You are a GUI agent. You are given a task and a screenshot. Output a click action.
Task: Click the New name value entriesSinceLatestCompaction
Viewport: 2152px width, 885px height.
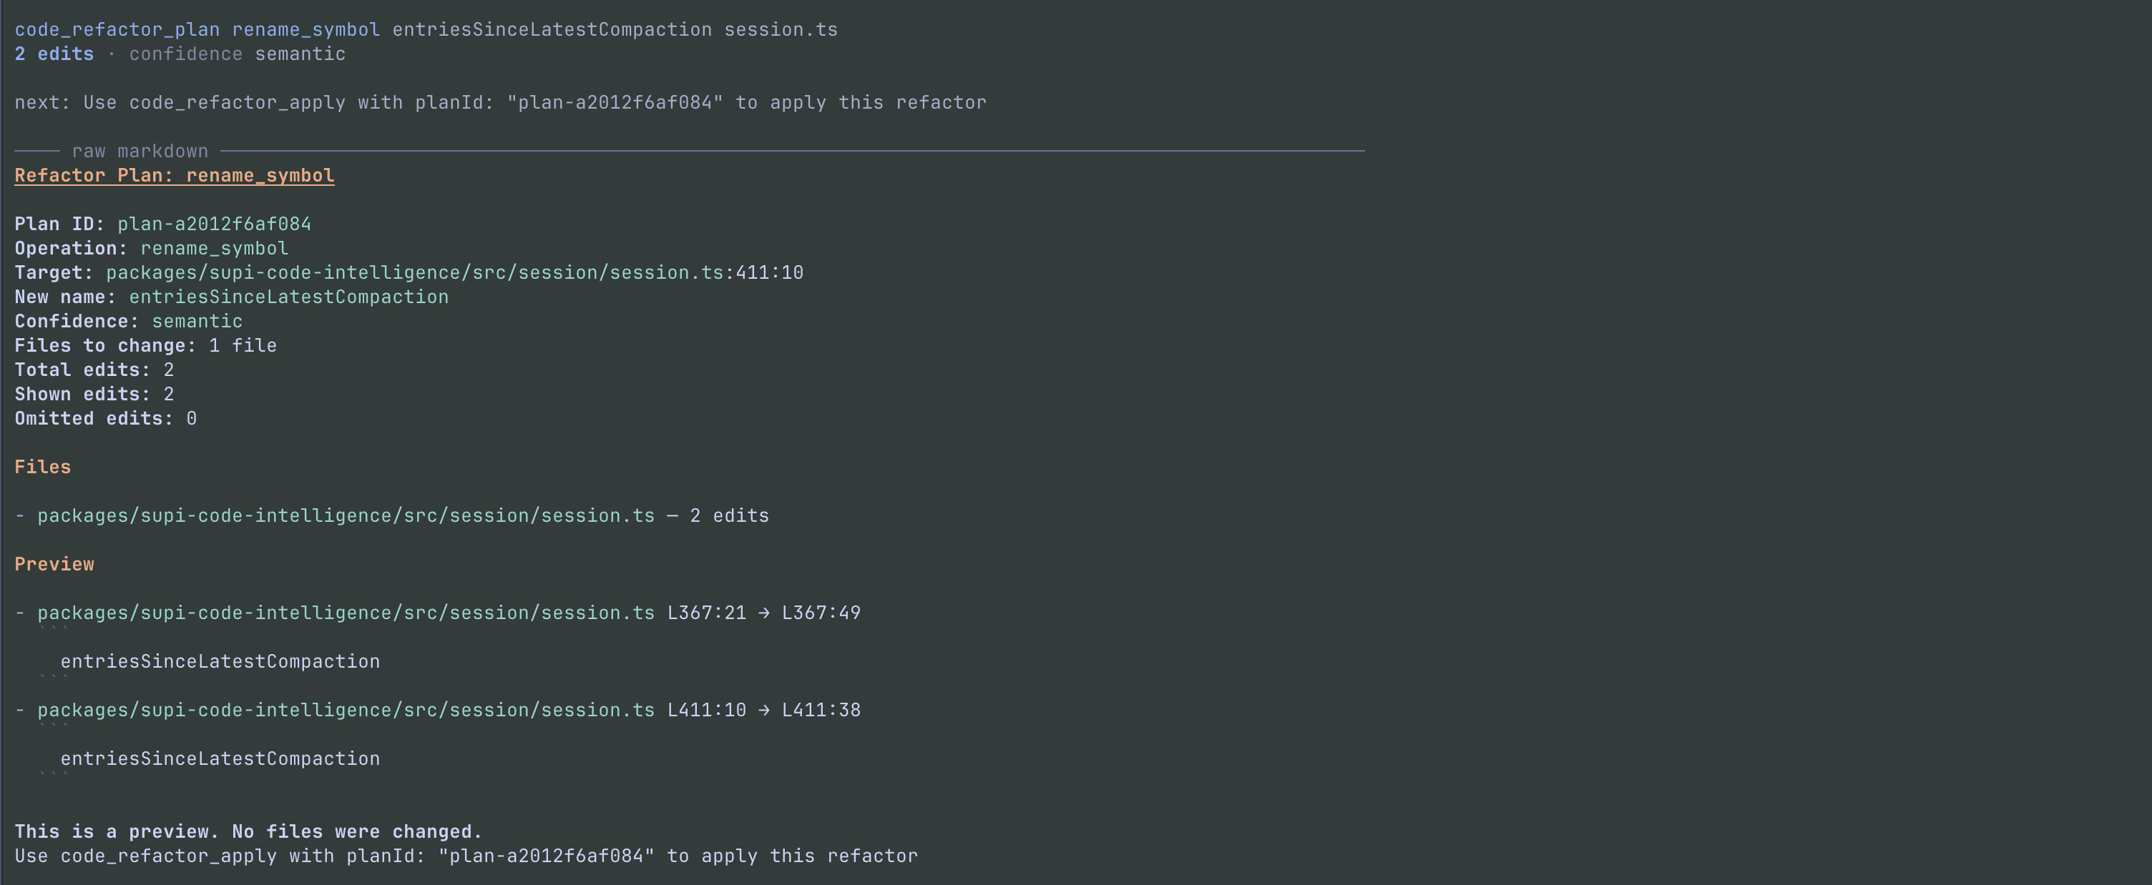click(288, 297)
